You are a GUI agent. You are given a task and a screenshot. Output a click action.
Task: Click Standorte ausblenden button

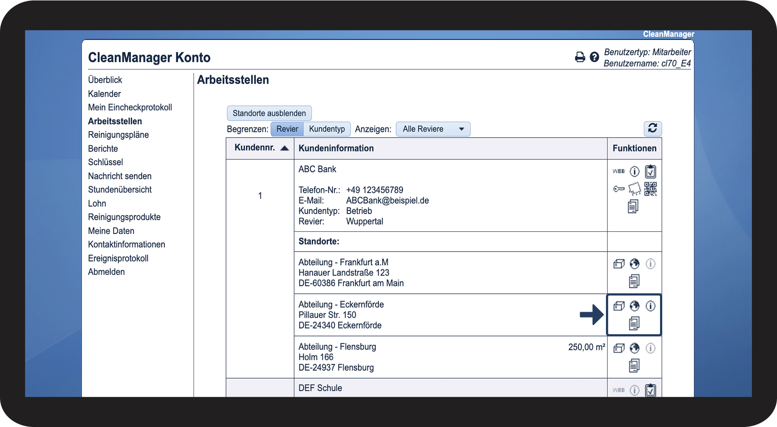(269, 113)
